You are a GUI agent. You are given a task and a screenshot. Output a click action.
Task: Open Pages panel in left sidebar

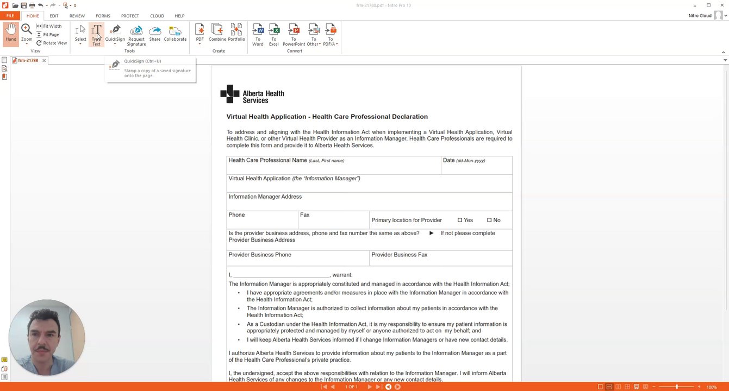[x=4, y=60]
